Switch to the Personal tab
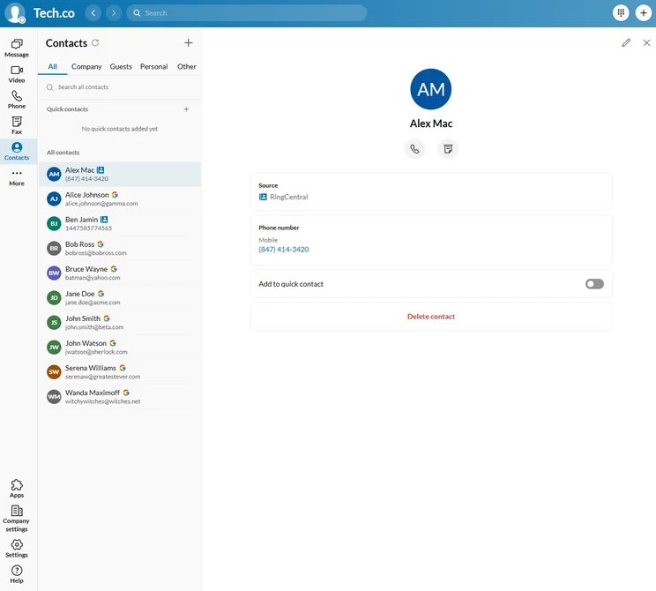The width and height of the screenshot is (656, 591). (x=154, y=66)
